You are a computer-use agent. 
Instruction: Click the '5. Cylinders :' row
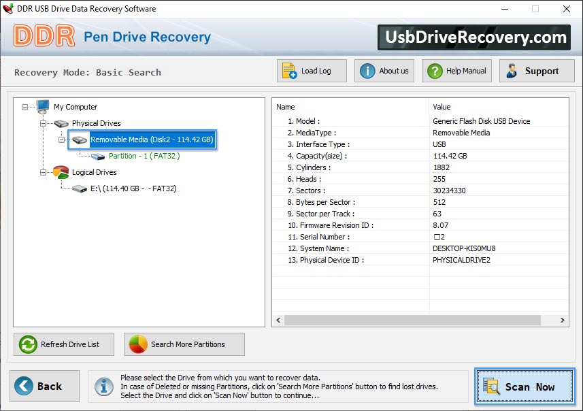(x=420, y=168)
